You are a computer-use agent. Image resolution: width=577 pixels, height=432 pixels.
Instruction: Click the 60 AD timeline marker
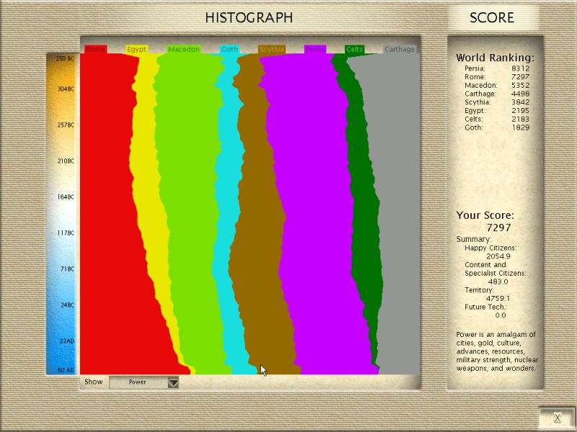pyautogui.click(x=66, y=370)
